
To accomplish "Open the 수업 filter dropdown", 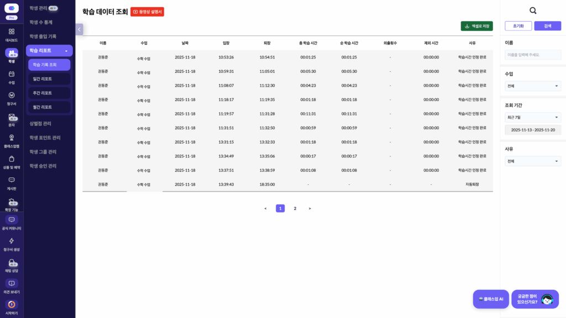I will pos(532,86).
